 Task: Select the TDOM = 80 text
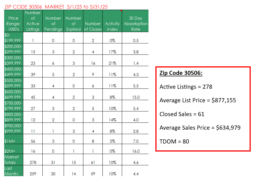[x=174, y=142]
